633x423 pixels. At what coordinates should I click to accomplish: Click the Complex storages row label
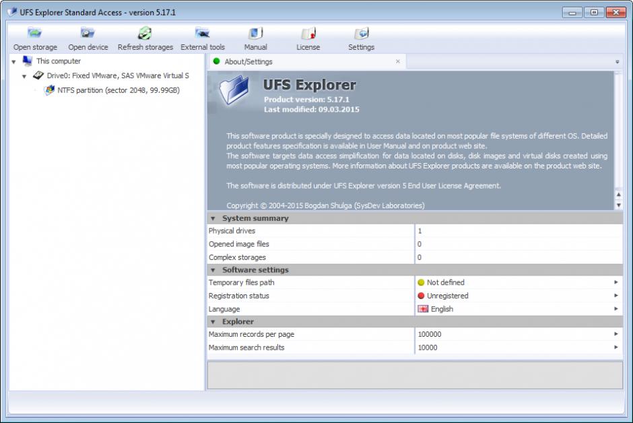click(237, 257)
